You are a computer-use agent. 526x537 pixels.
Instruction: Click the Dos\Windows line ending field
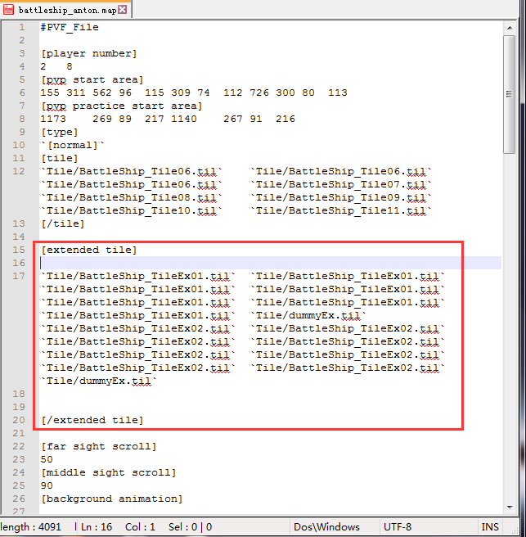(326, 526)
